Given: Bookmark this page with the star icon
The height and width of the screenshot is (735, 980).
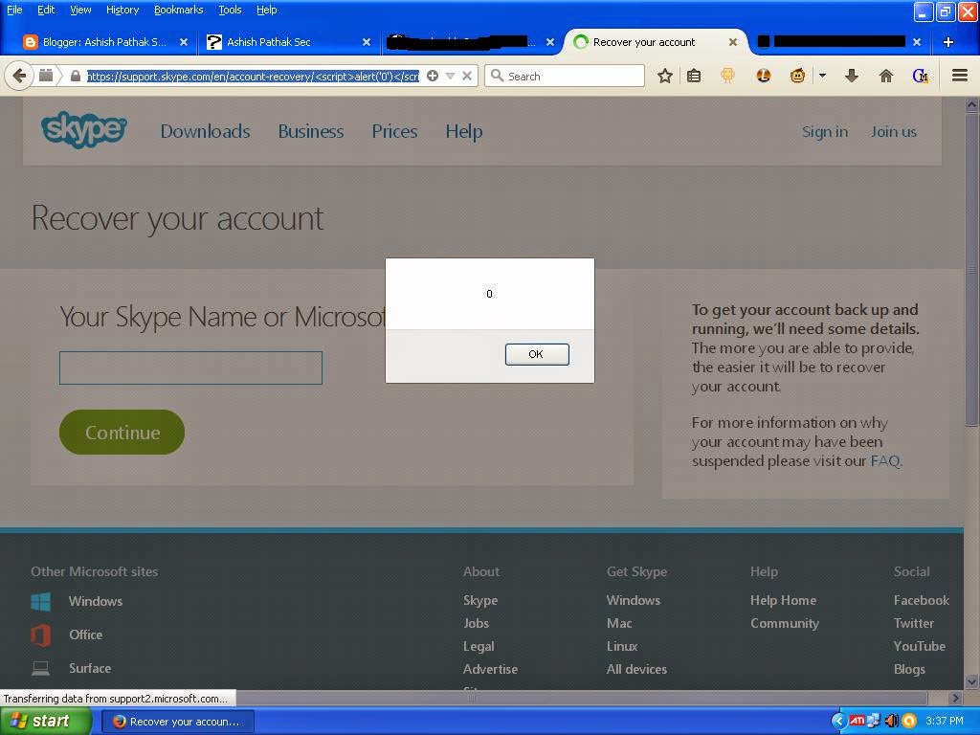Looking at the screenshot, I should 665,76.
